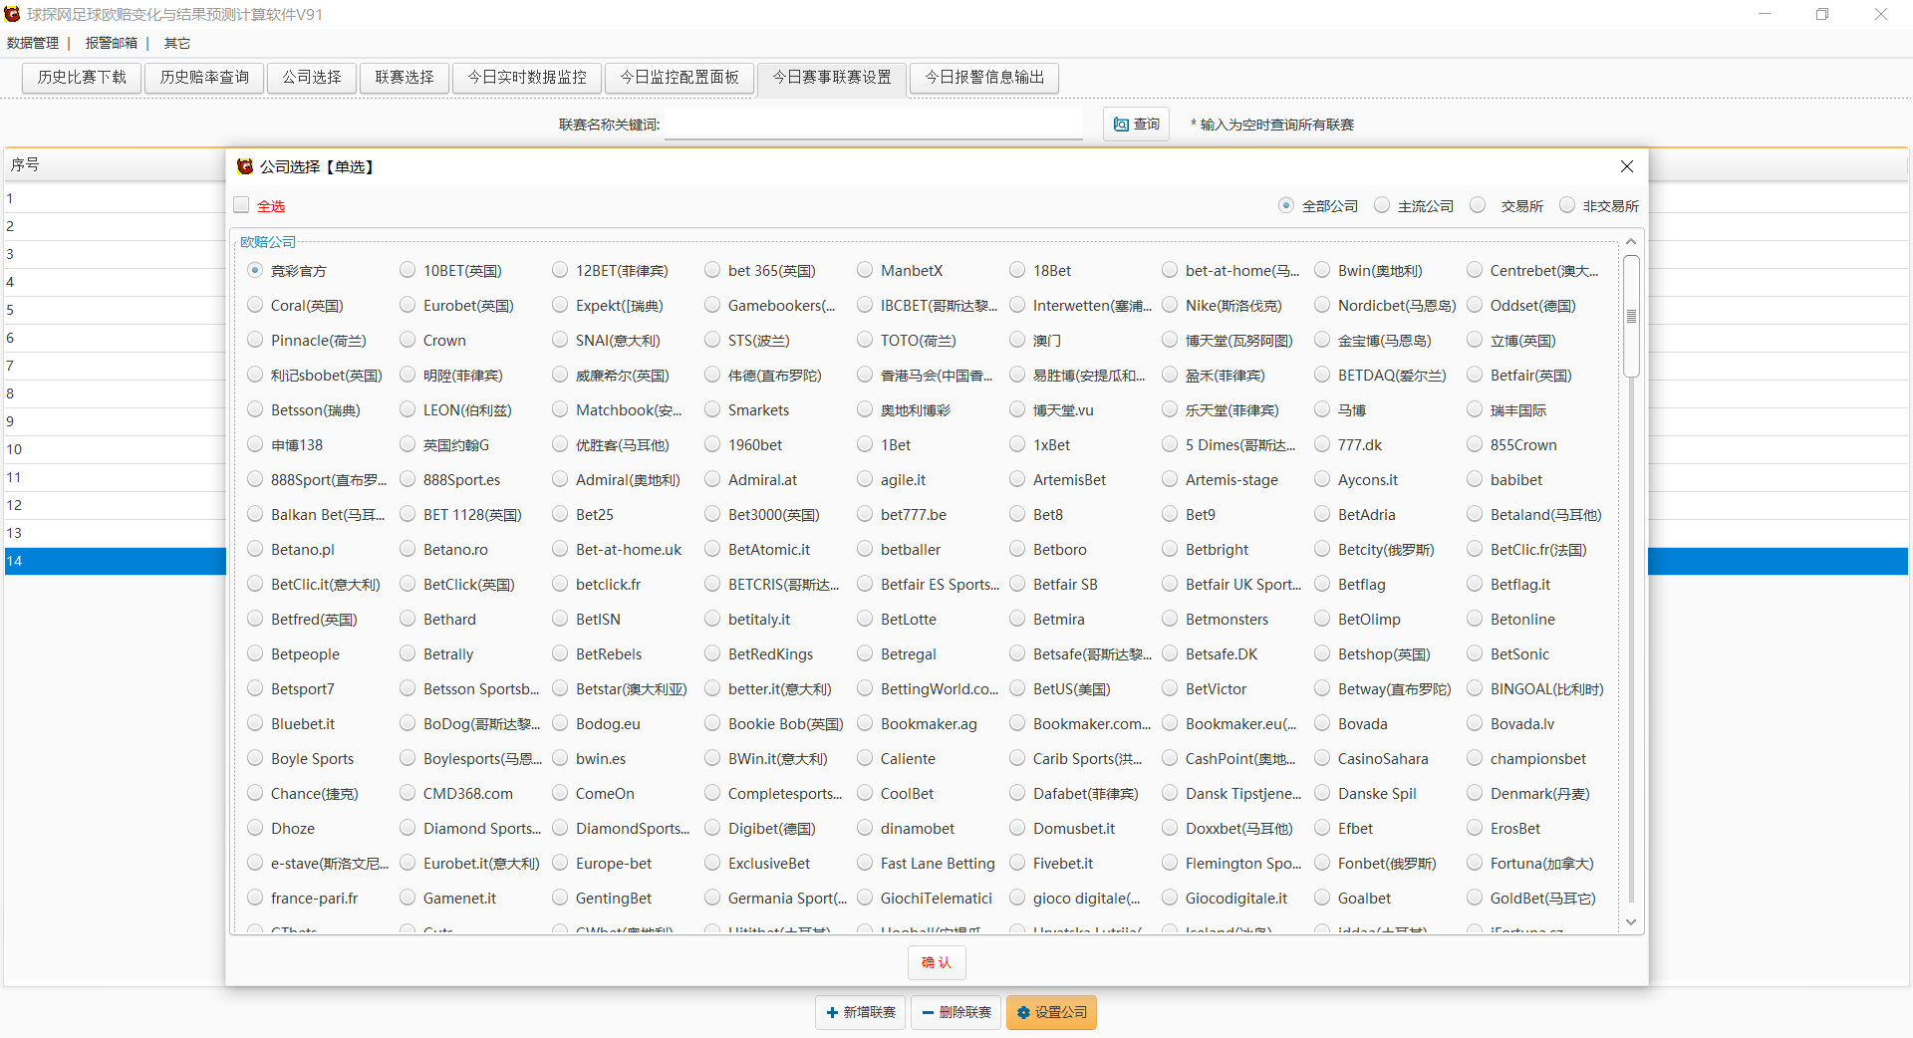Choose the BetVictor radio button
1913x1038 pixels.
click(x=1170, y=688)
